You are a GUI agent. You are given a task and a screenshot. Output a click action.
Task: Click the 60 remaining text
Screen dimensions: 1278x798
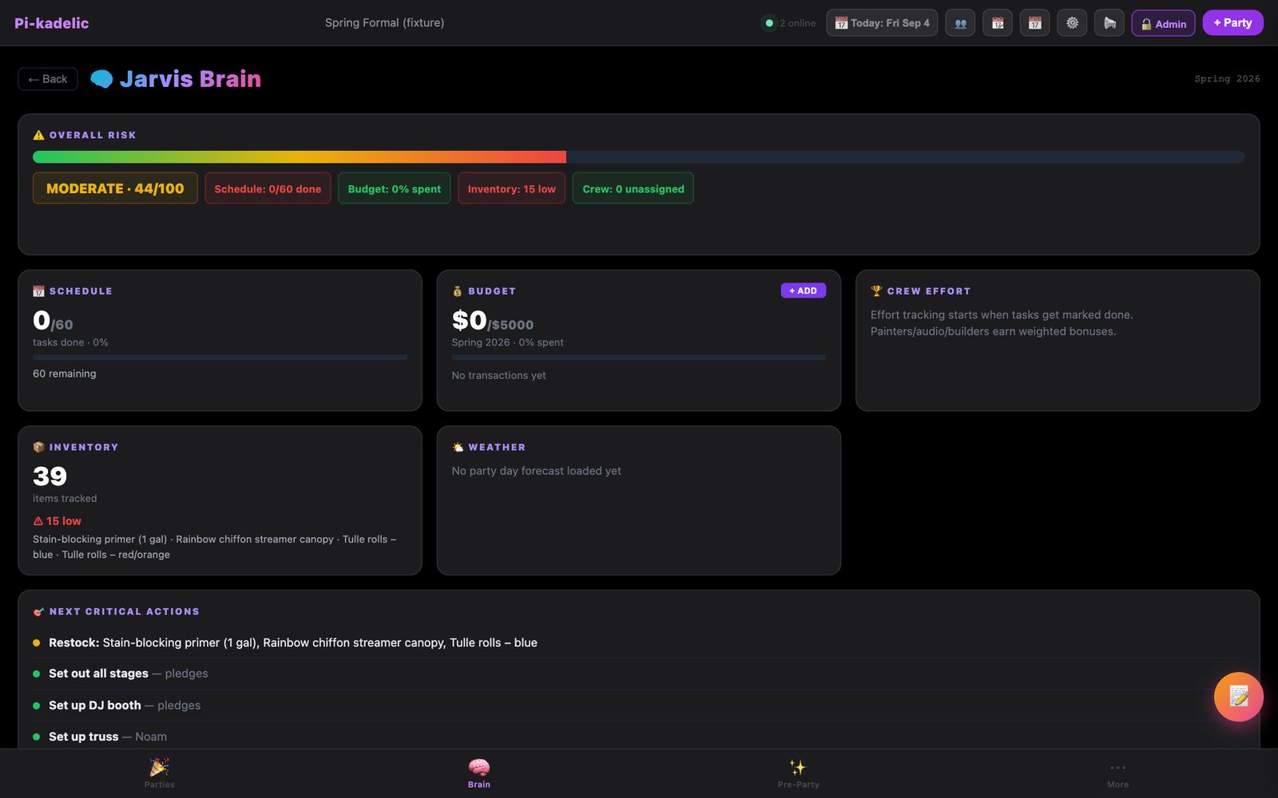pyautogui.click(x=65, y=373)
